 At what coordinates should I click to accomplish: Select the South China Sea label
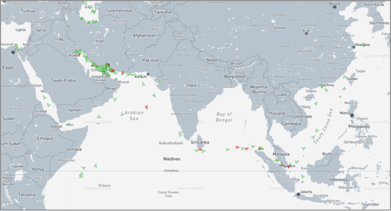coord(323,126)
